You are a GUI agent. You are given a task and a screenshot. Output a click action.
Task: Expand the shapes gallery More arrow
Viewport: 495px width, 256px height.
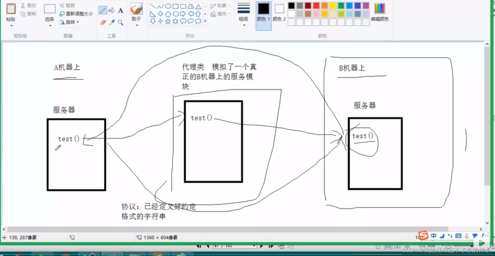[205, 21]
